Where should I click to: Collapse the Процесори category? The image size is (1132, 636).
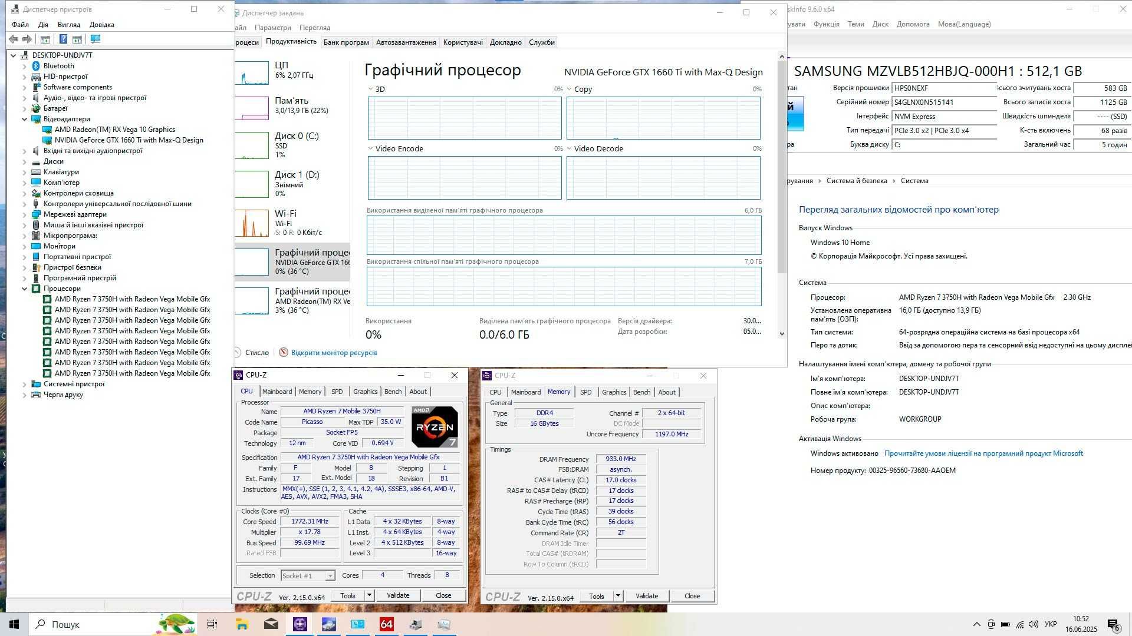25,289
